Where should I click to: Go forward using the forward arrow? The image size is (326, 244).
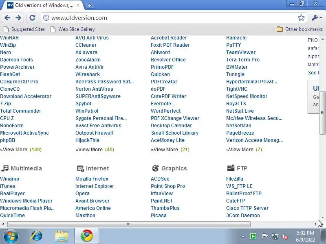[18, 18]
